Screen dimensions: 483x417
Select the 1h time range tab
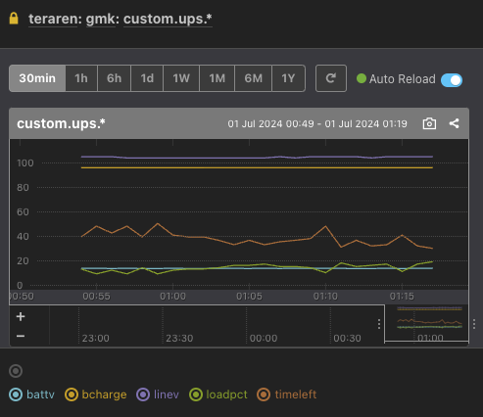[81, 78]
